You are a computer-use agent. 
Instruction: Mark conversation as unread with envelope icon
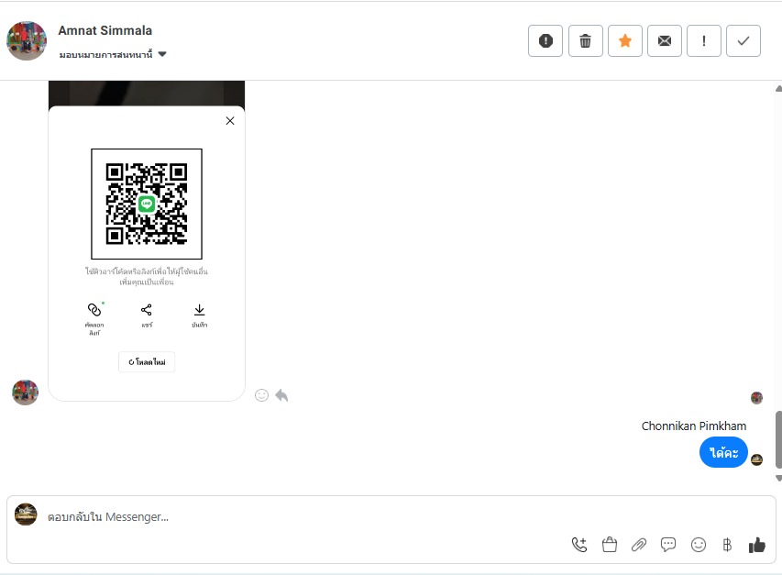click(665, 41)
